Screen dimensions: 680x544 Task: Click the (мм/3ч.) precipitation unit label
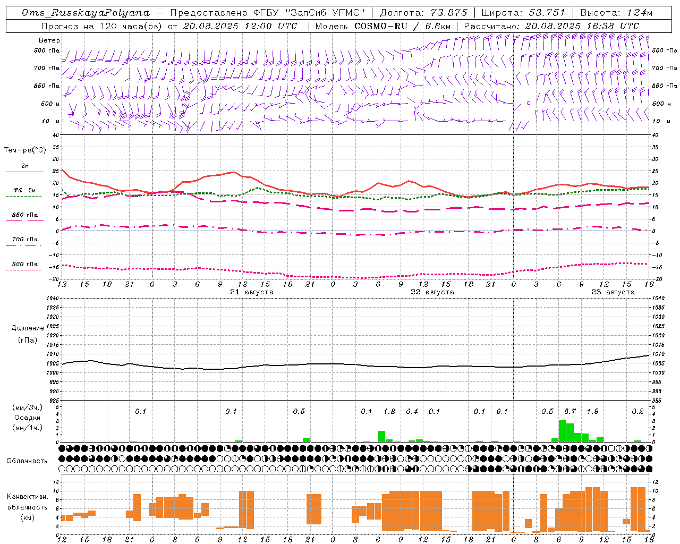click(x=27, y=408)
